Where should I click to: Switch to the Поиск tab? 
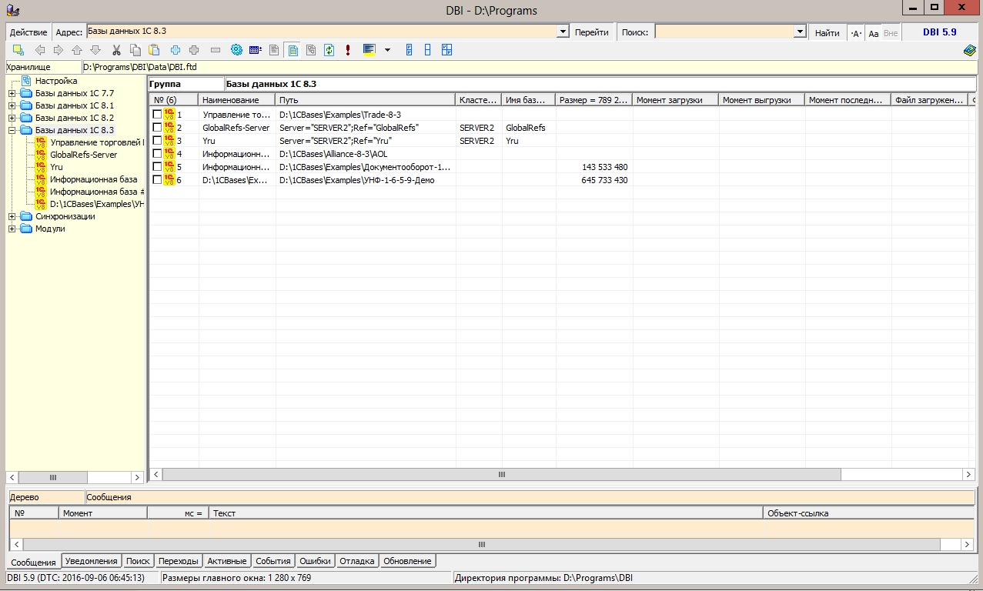pos(139,561)
